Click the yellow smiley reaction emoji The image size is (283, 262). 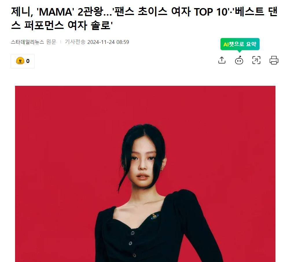(x=20, y=61)
